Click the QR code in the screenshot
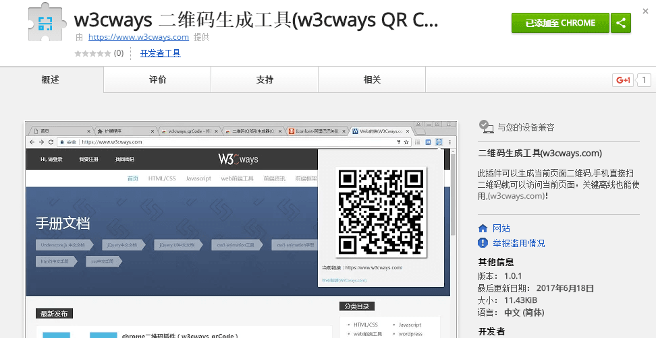Viewport: 656px width, 338px height. pyautogui.click(x=381, y=212)
